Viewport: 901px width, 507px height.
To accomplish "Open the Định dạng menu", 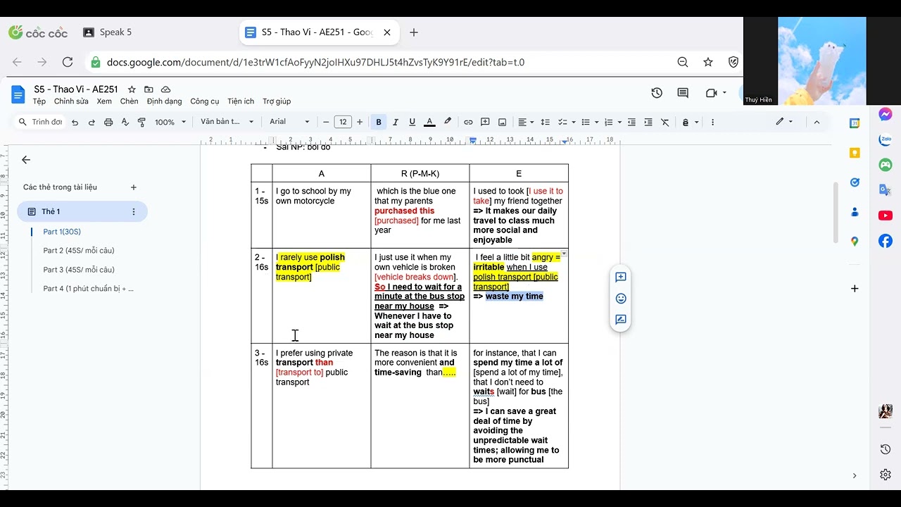I will point(164,101).
